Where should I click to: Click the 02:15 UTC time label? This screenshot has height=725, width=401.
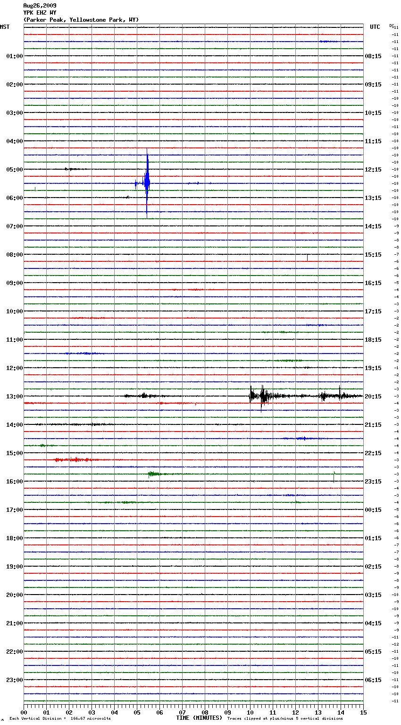coord(373,567)
